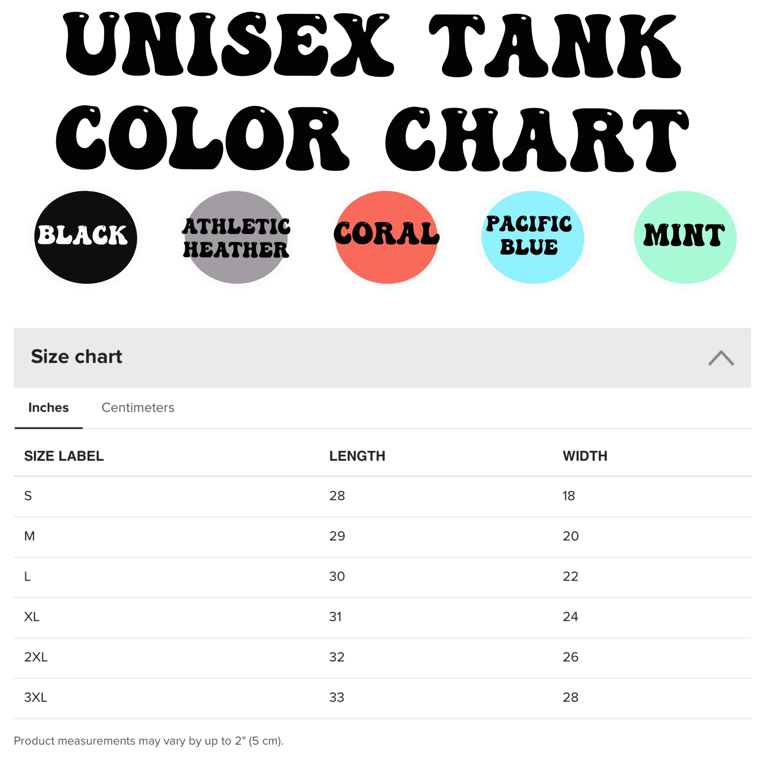Viewport: 765px width, 765px height.
Task: Select the S size row
Action: point(382,497)
